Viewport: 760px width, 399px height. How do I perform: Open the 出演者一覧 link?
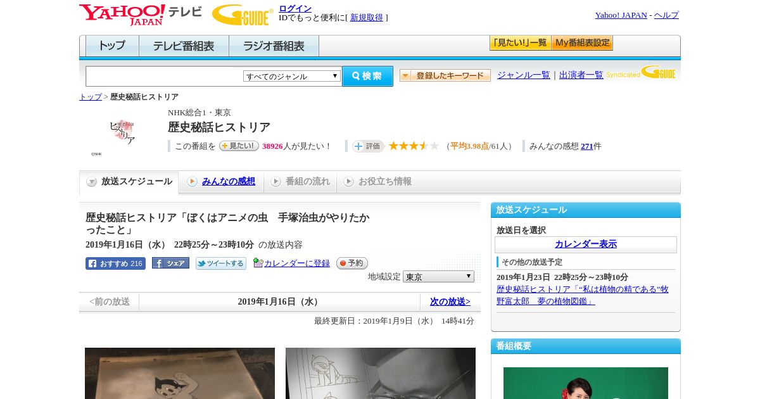581,75
